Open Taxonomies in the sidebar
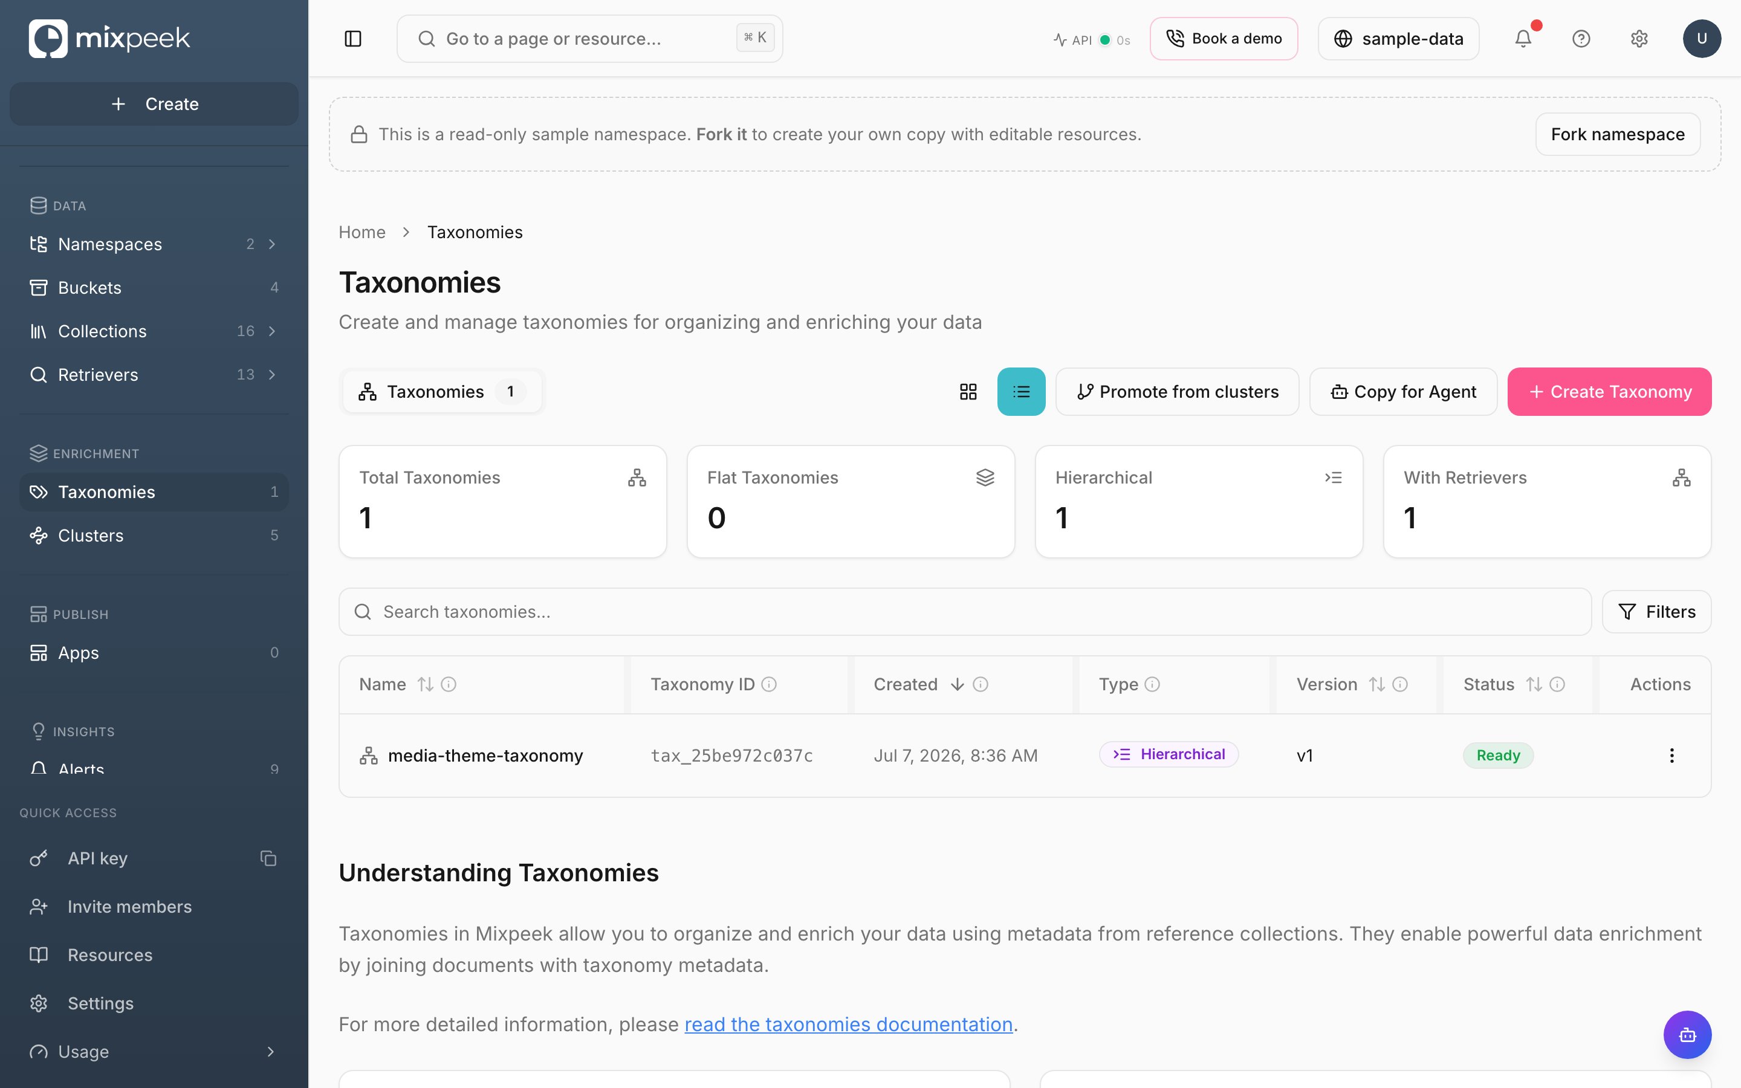The image size is (1741, 1088). click(x=154, y=492)
